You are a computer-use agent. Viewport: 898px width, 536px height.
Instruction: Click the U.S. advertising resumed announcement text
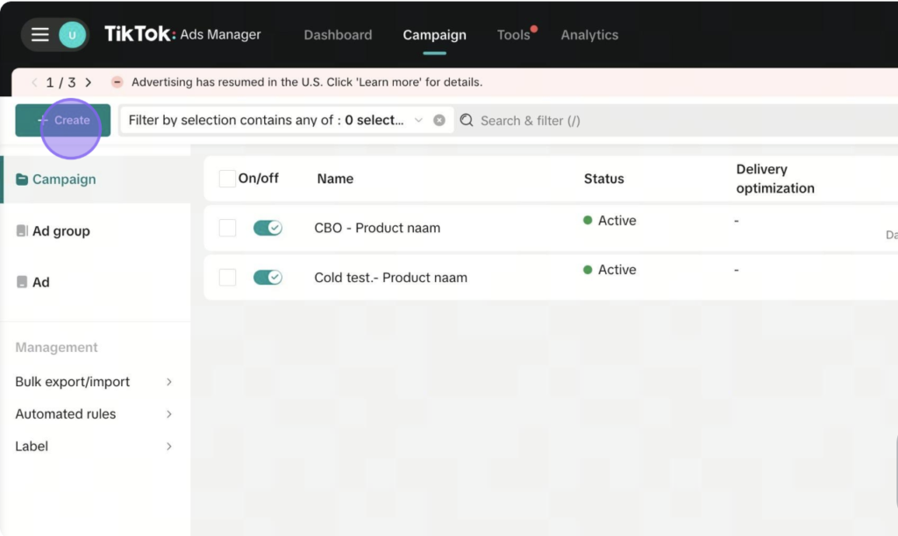click(307, 81)
